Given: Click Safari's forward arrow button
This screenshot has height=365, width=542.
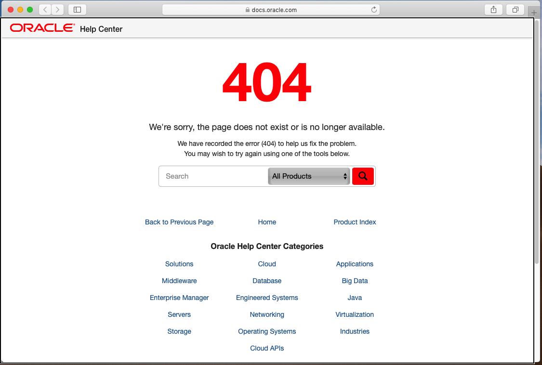Looking at the screenshot, I should 58,10.
